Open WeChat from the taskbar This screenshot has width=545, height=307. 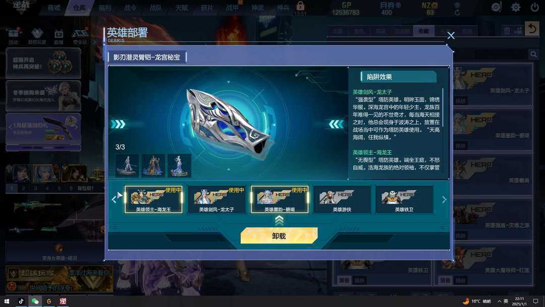(35, 301)
